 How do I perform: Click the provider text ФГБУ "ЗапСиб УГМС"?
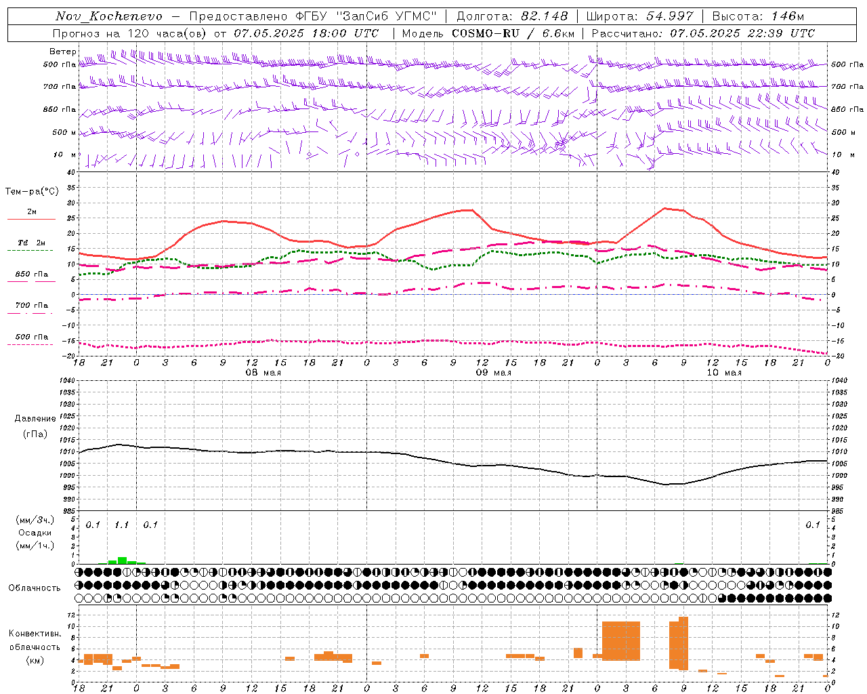[366, 16]
